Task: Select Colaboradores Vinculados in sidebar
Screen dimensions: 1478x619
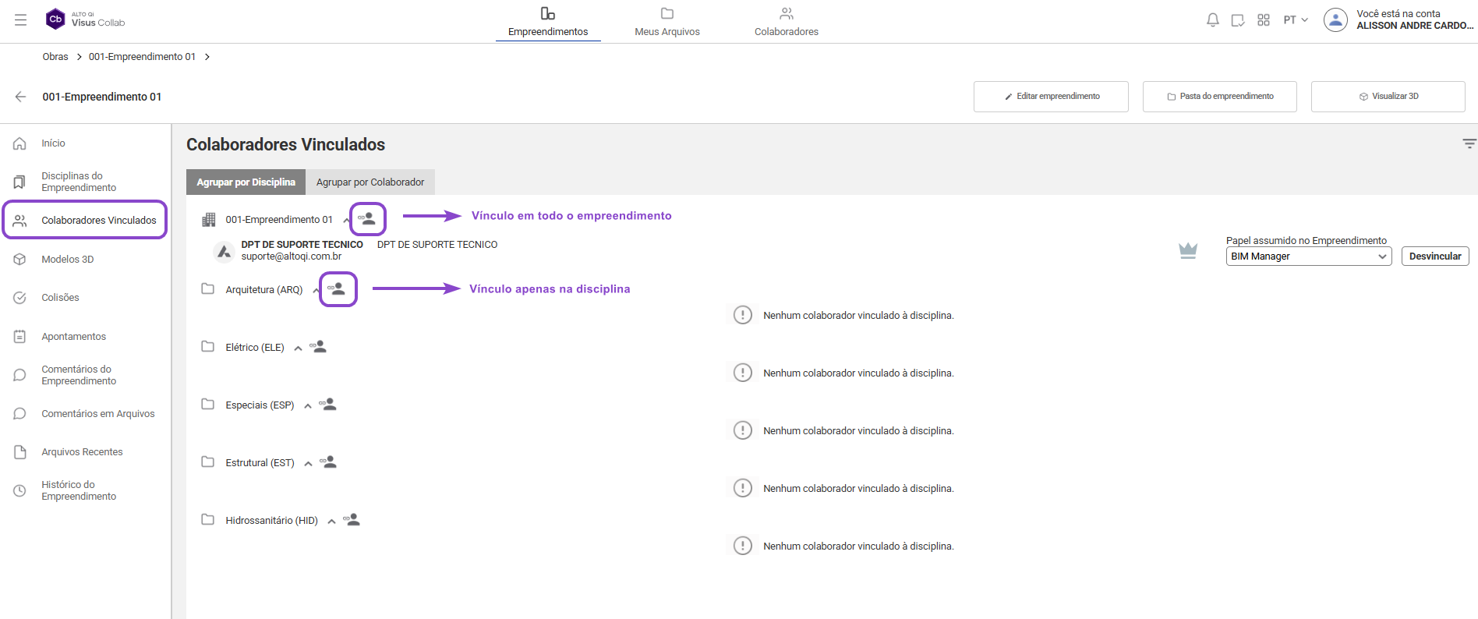Action: 86,220
